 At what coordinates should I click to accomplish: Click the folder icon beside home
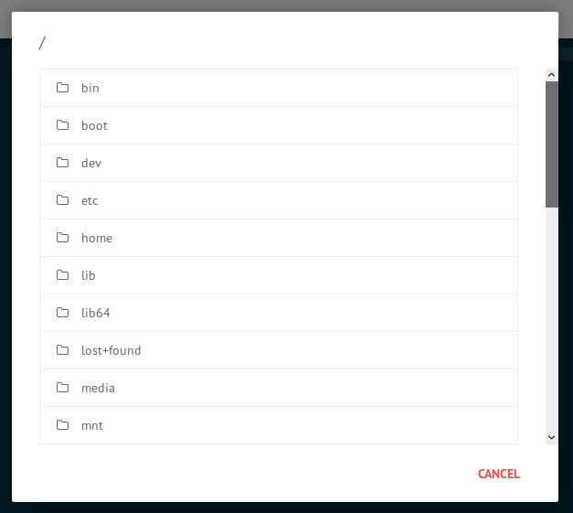pos(63,238)
